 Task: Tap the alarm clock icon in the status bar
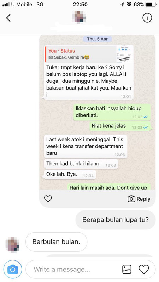tap(129, 4)
